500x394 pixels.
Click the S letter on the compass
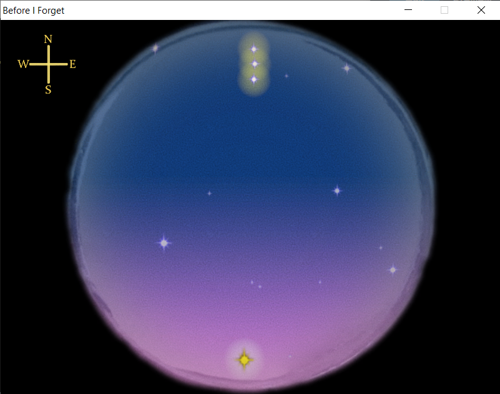(48, 90)
